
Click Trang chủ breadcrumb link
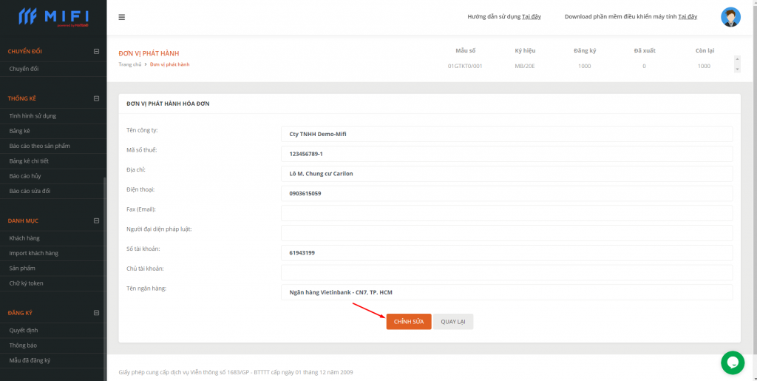click(x=129, y=65)
